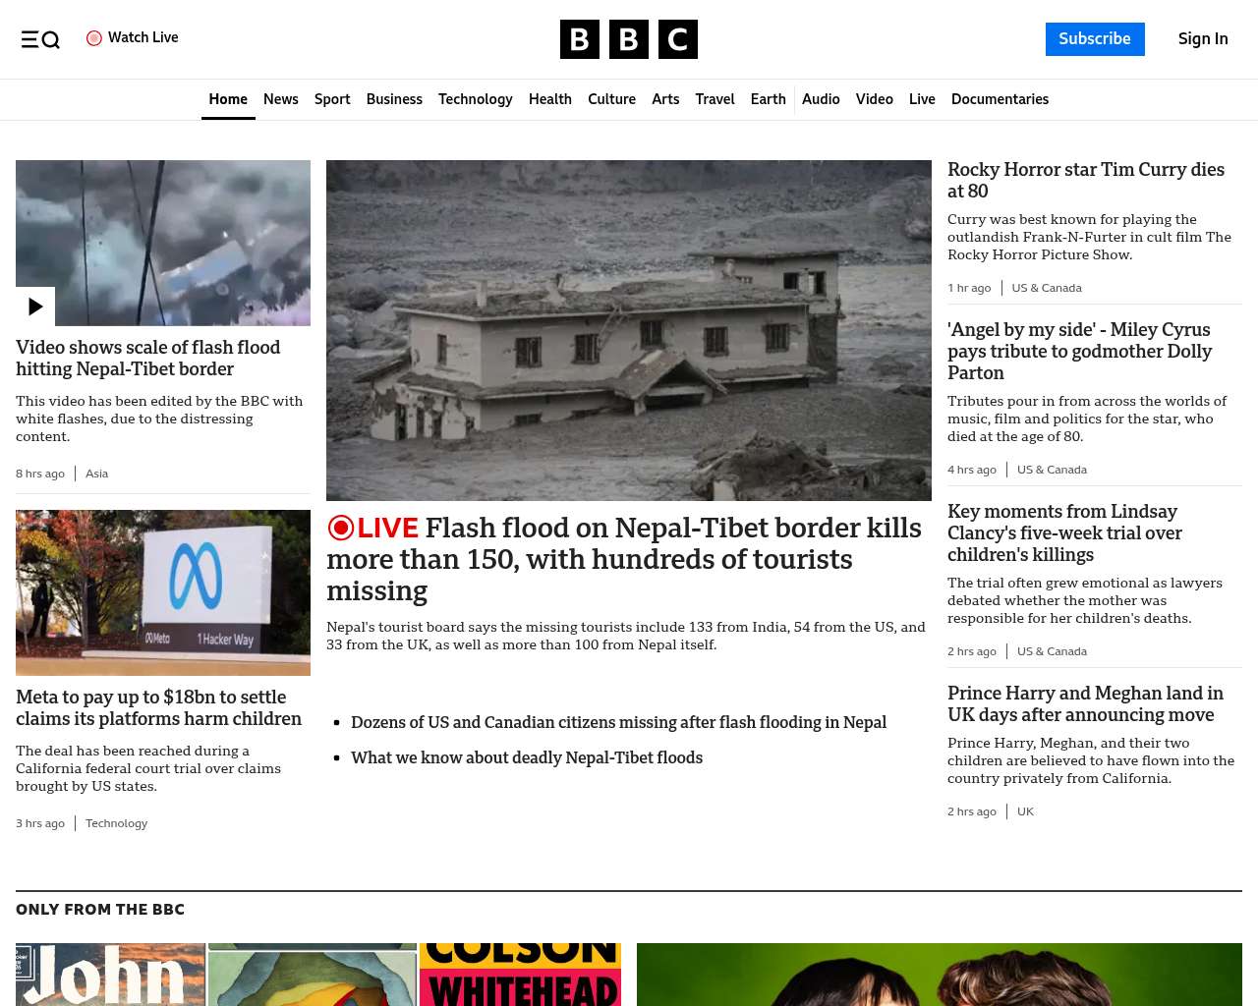1258x1006 pixels.
Task: Click the Technology tag under Meta story
Action: pyautogui.click(x=116, y=823)
